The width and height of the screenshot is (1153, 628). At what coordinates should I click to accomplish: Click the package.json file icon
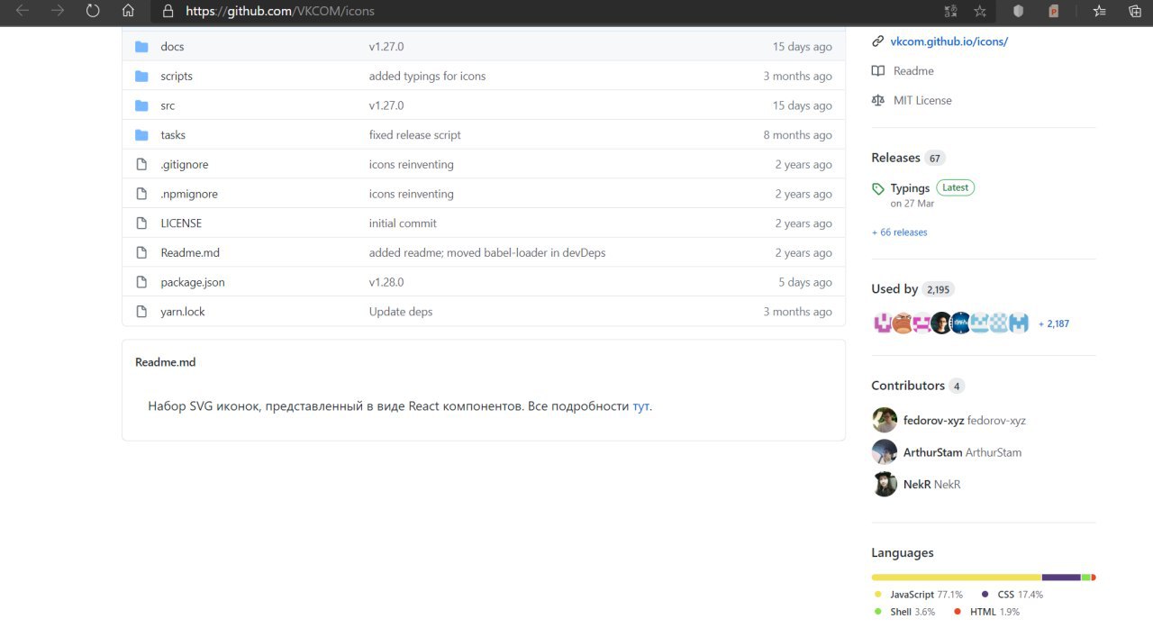click(x=141, y=282)
